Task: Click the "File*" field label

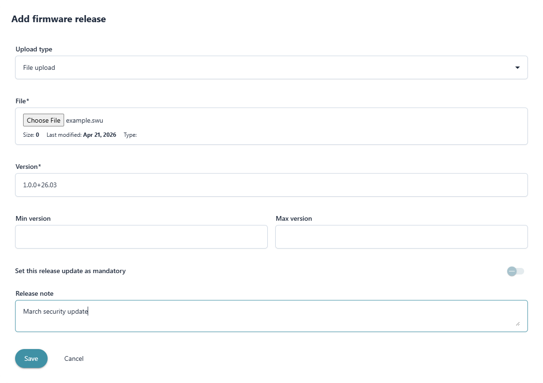Action: [23, 100]
